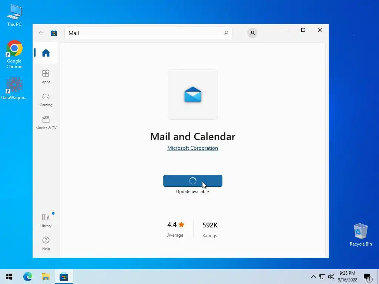Click the 4.4 average rating
This screenshot has width=379, height=284.
[176, 229]
